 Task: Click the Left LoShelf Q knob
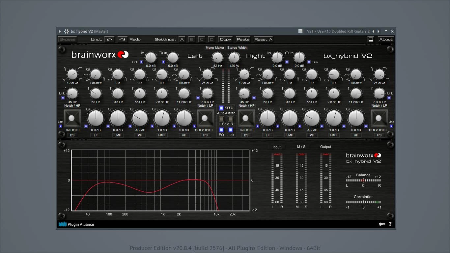(x=96, y=74)
